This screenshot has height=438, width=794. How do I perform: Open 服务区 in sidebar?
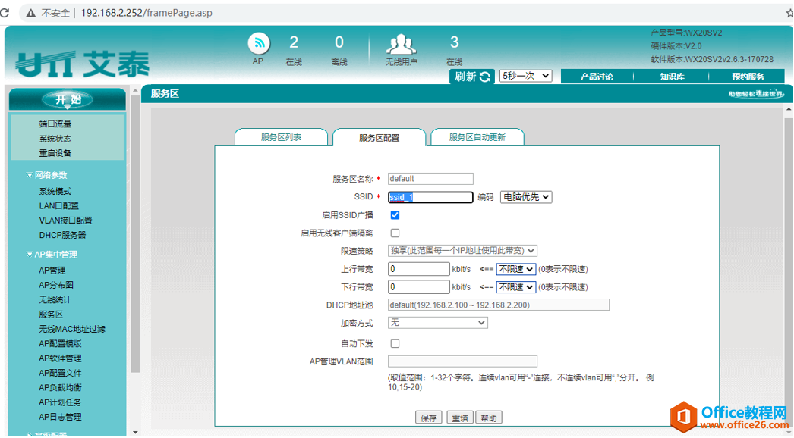(x=51, y=314)
